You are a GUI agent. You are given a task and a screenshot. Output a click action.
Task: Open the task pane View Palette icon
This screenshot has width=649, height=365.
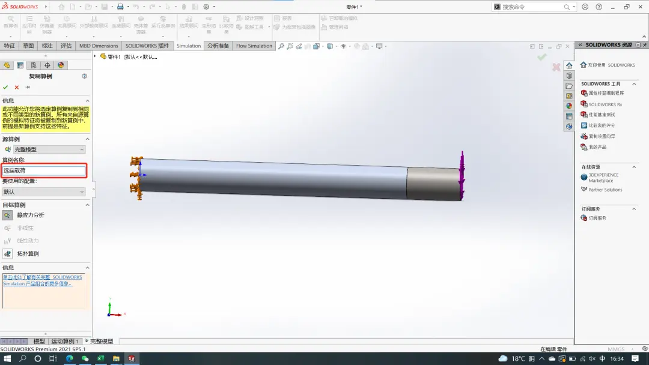tap(569, 96)
